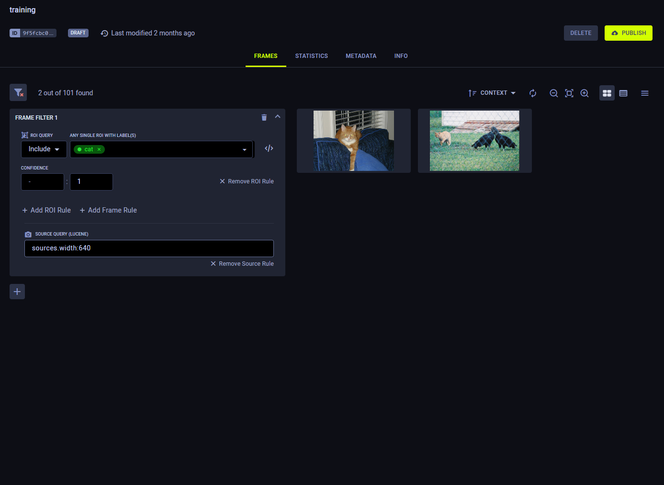Click the source query Lucene field
The width and height of the screenshot is (664, 485).
149,248
